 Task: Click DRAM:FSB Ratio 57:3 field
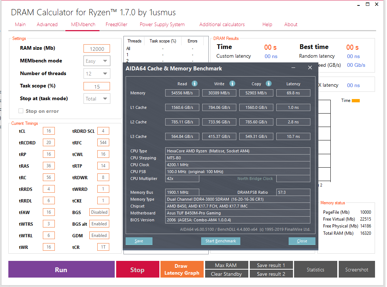[293, 192]
